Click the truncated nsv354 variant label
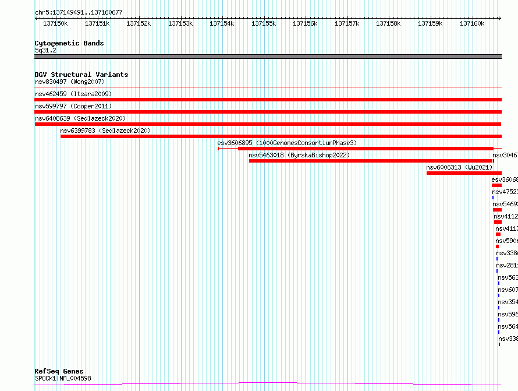Viewport: 518px width, 391px height. tap(508, 302)
